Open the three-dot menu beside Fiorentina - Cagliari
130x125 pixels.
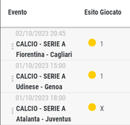13,46
